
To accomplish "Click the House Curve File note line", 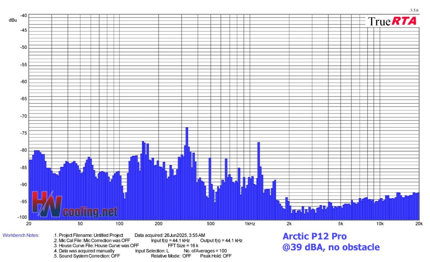I will coord(97,246).
